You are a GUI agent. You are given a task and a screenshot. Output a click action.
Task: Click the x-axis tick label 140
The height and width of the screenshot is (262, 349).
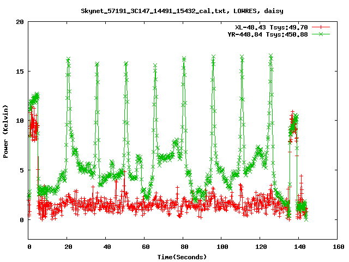(299, 247)
